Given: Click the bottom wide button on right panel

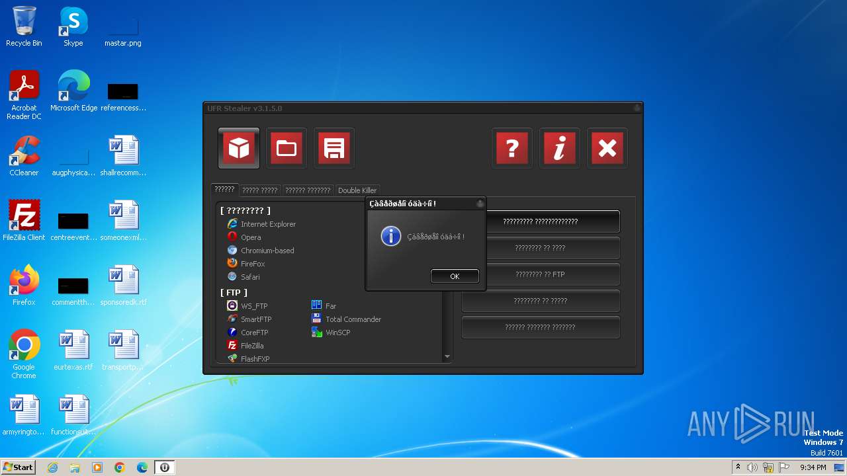Looking at the screenshot, I should click(x=541, y=327).
